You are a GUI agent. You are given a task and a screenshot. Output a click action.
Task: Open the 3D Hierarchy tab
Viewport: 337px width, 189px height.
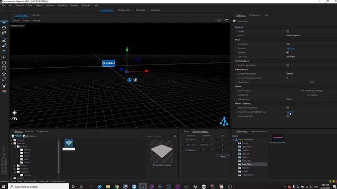tap(254, 15)
